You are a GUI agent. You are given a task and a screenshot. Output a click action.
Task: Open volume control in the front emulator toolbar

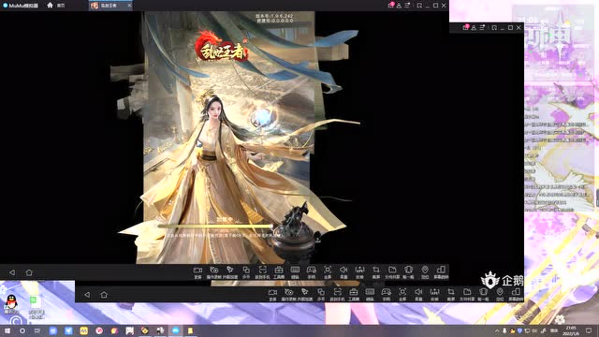[343, 272]
